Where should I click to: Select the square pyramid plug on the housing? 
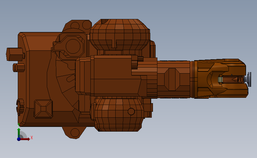pyautogui.click(x=44, y=109)
